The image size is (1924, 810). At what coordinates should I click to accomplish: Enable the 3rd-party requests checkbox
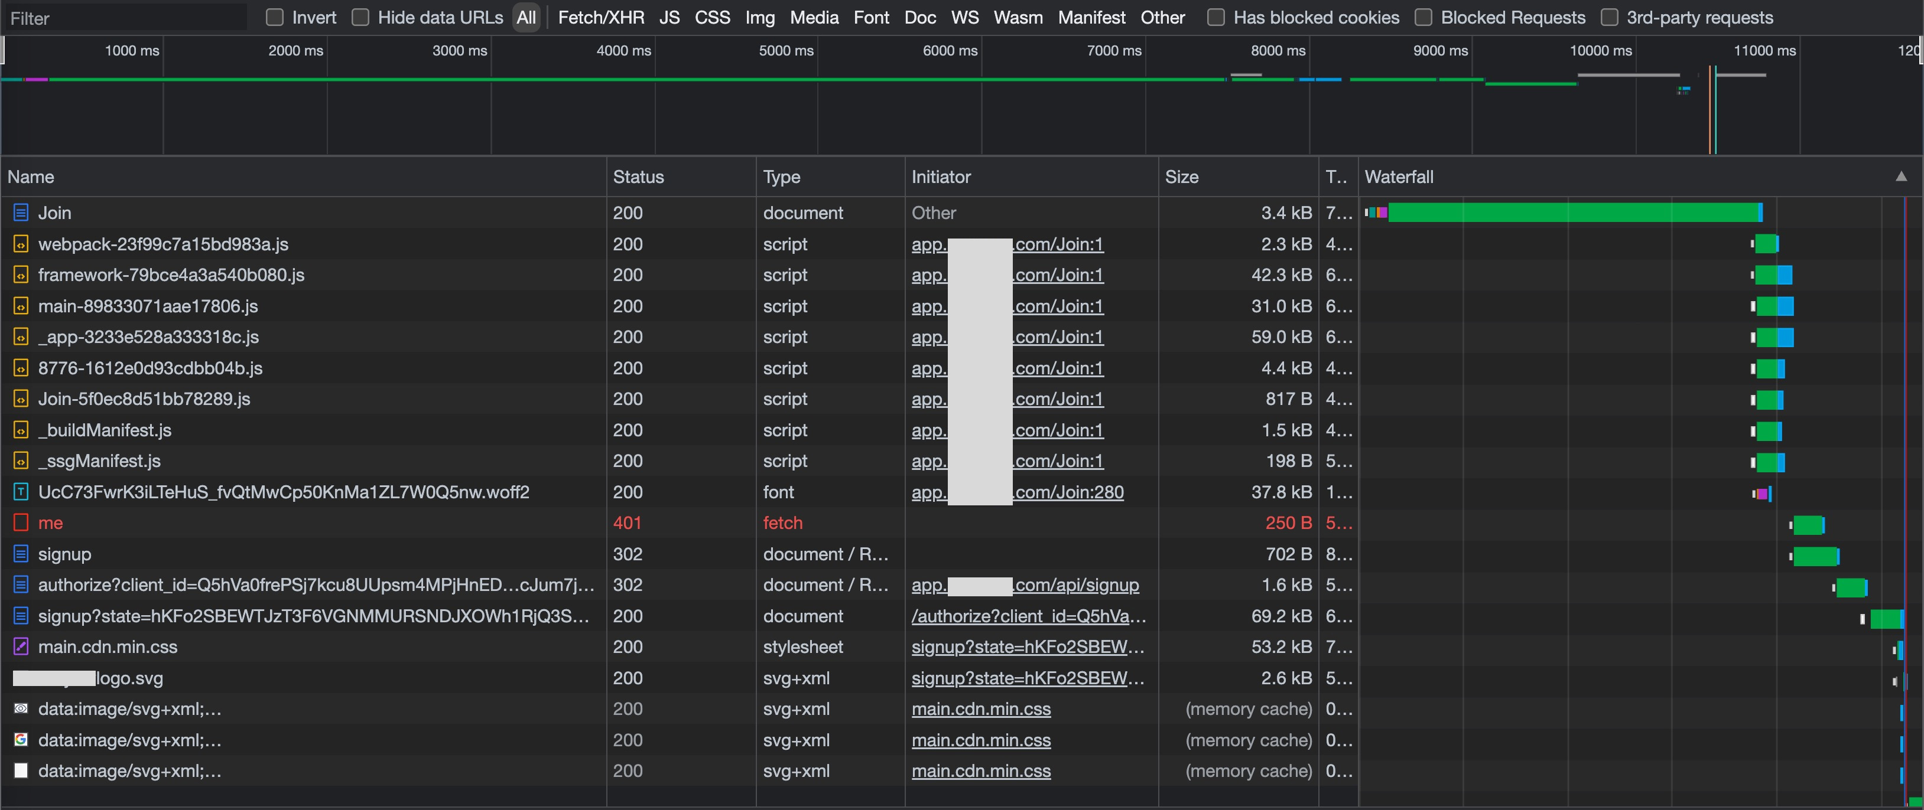(x=1610, y=17)
